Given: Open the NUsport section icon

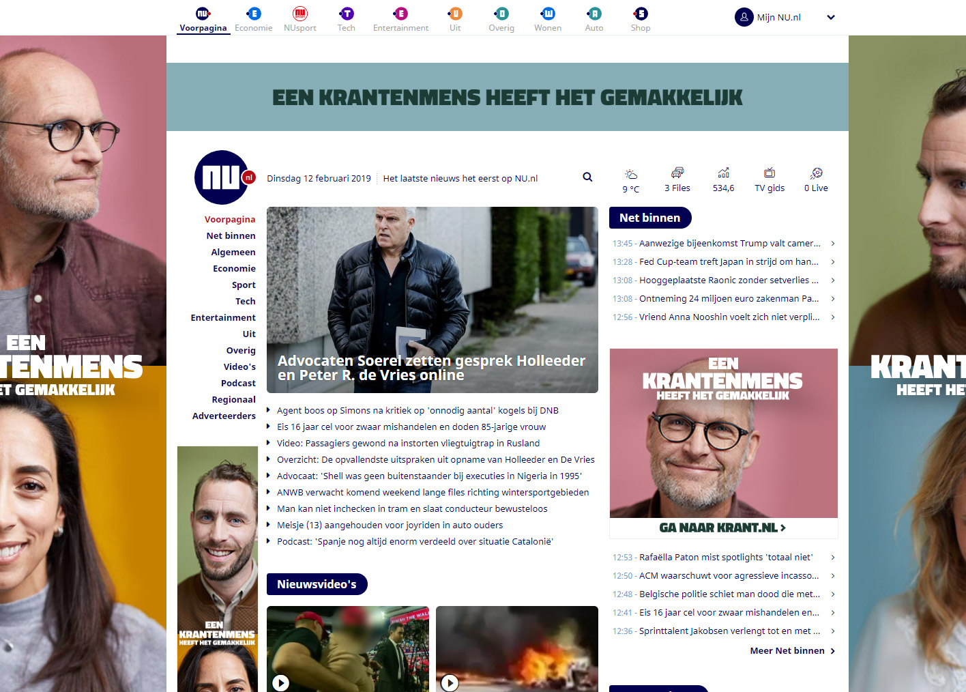Looking at the screenshot, I should coord(300,14).
